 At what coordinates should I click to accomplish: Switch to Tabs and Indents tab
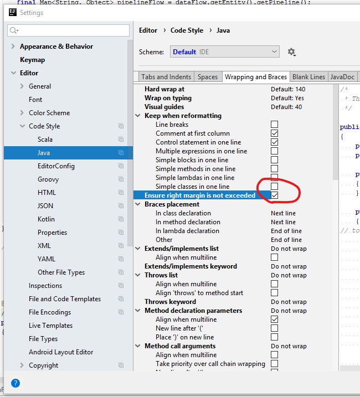point(166,77)
